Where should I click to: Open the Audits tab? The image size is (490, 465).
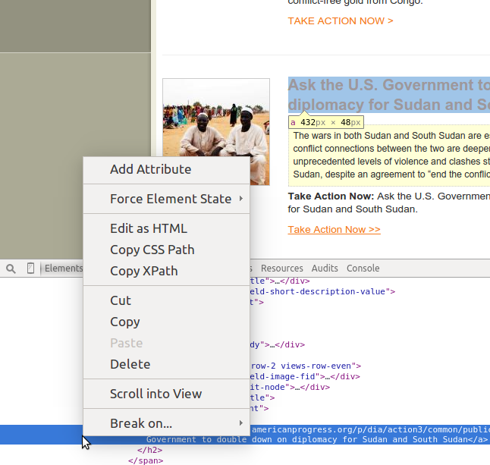pyautogui.click(x=325, y=268)
